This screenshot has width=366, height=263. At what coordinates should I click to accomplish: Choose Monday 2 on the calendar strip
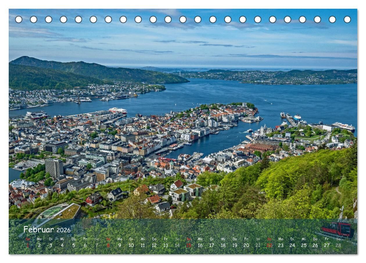(x=39, y=245)
